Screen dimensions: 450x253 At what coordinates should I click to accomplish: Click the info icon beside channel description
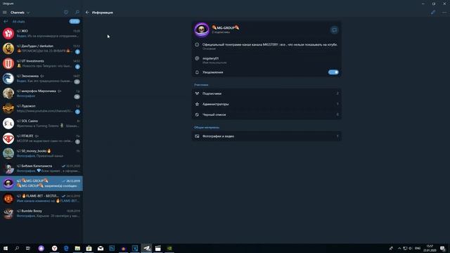(197, 45)
